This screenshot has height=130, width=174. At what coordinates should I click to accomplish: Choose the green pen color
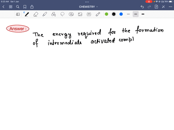pyautogui.click(x=107, y=14)
